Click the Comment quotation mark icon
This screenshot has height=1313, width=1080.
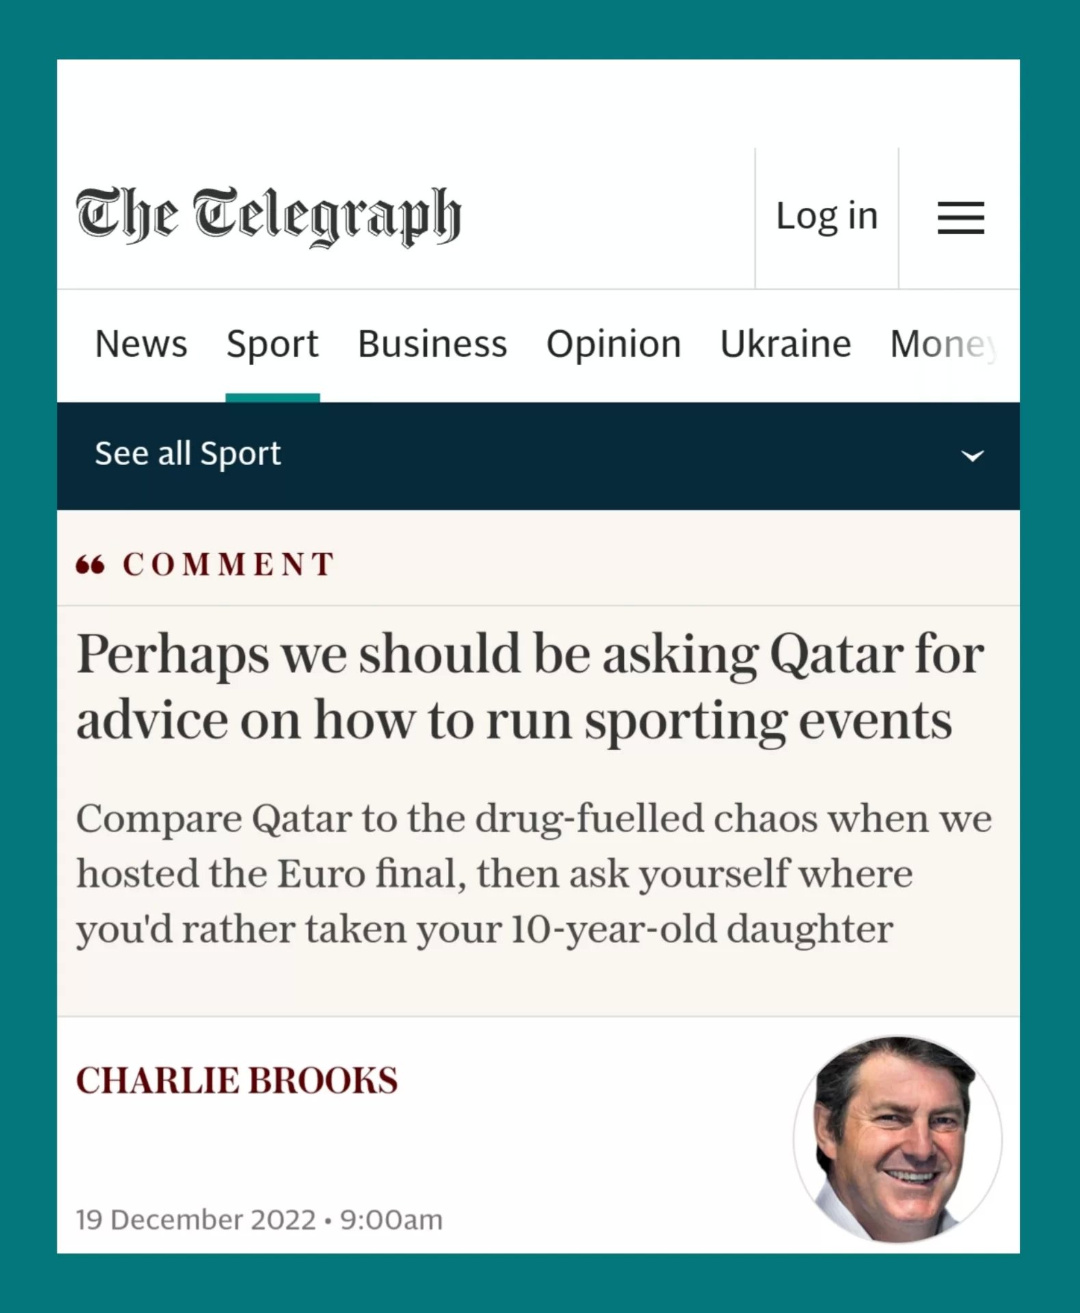(90, 565)
